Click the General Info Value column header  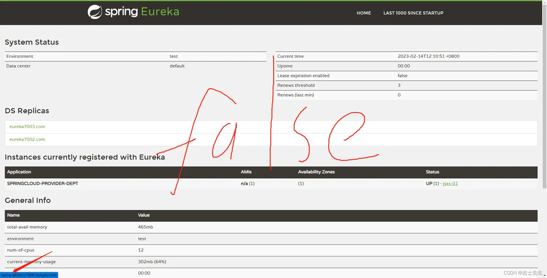tap(144, 215)
